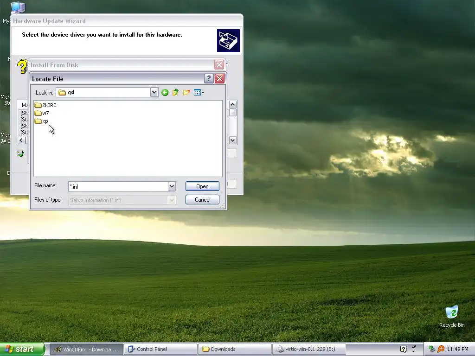This screenshot has width=475, height=356.
Task: Click wizard list scroll-down arrow
Action: (x=233, y=140)
